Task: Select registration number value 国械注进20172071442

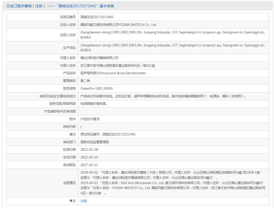Action: click(97, 17)
